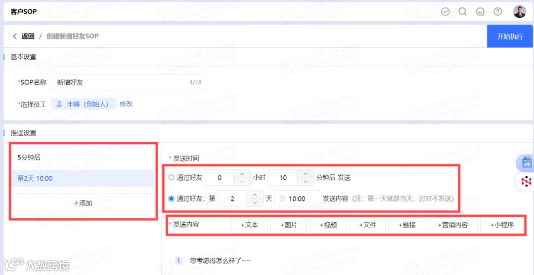
Task: Click the SOP名称 input field
Action: pos(128,82)
